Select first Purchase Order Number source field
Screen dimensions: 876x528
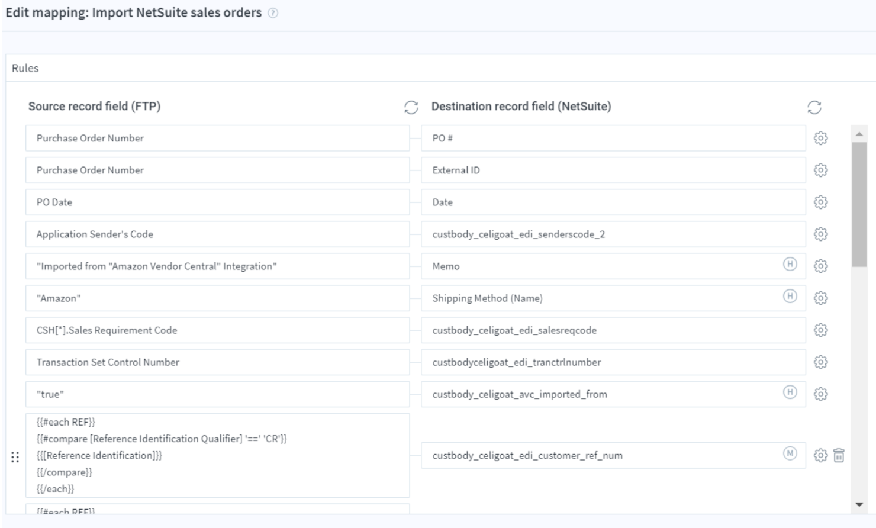[x=217, y=138]
